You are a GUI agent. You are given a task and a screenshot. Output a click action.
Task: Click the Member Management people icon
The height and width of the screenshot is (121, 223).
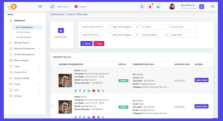[11, 49]
